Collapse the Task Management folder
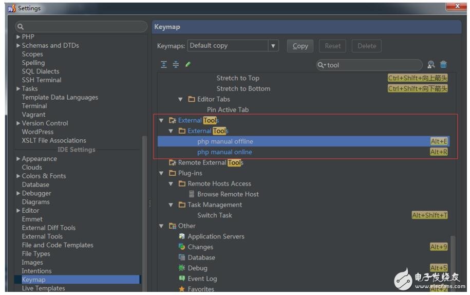470x295 pixels. [171, 205]
